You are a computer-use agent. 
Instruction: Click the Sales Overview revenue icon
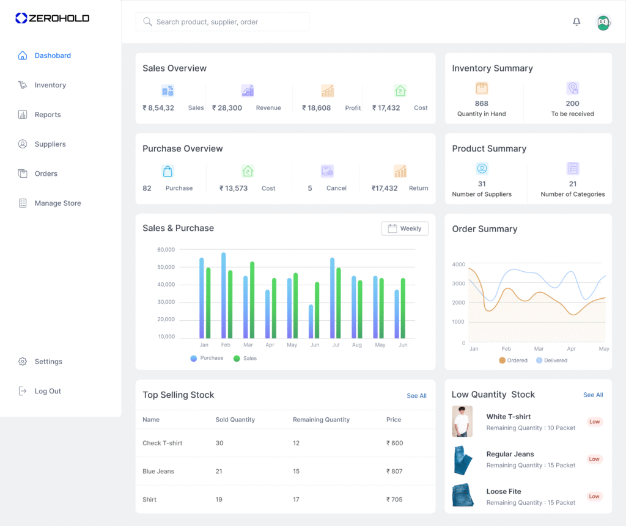point(248,91)
